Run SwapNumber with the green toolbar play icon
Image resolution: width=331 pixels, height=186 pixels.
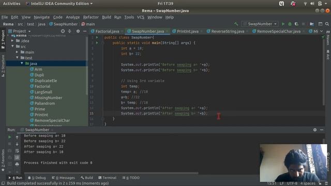pos(283,24)
